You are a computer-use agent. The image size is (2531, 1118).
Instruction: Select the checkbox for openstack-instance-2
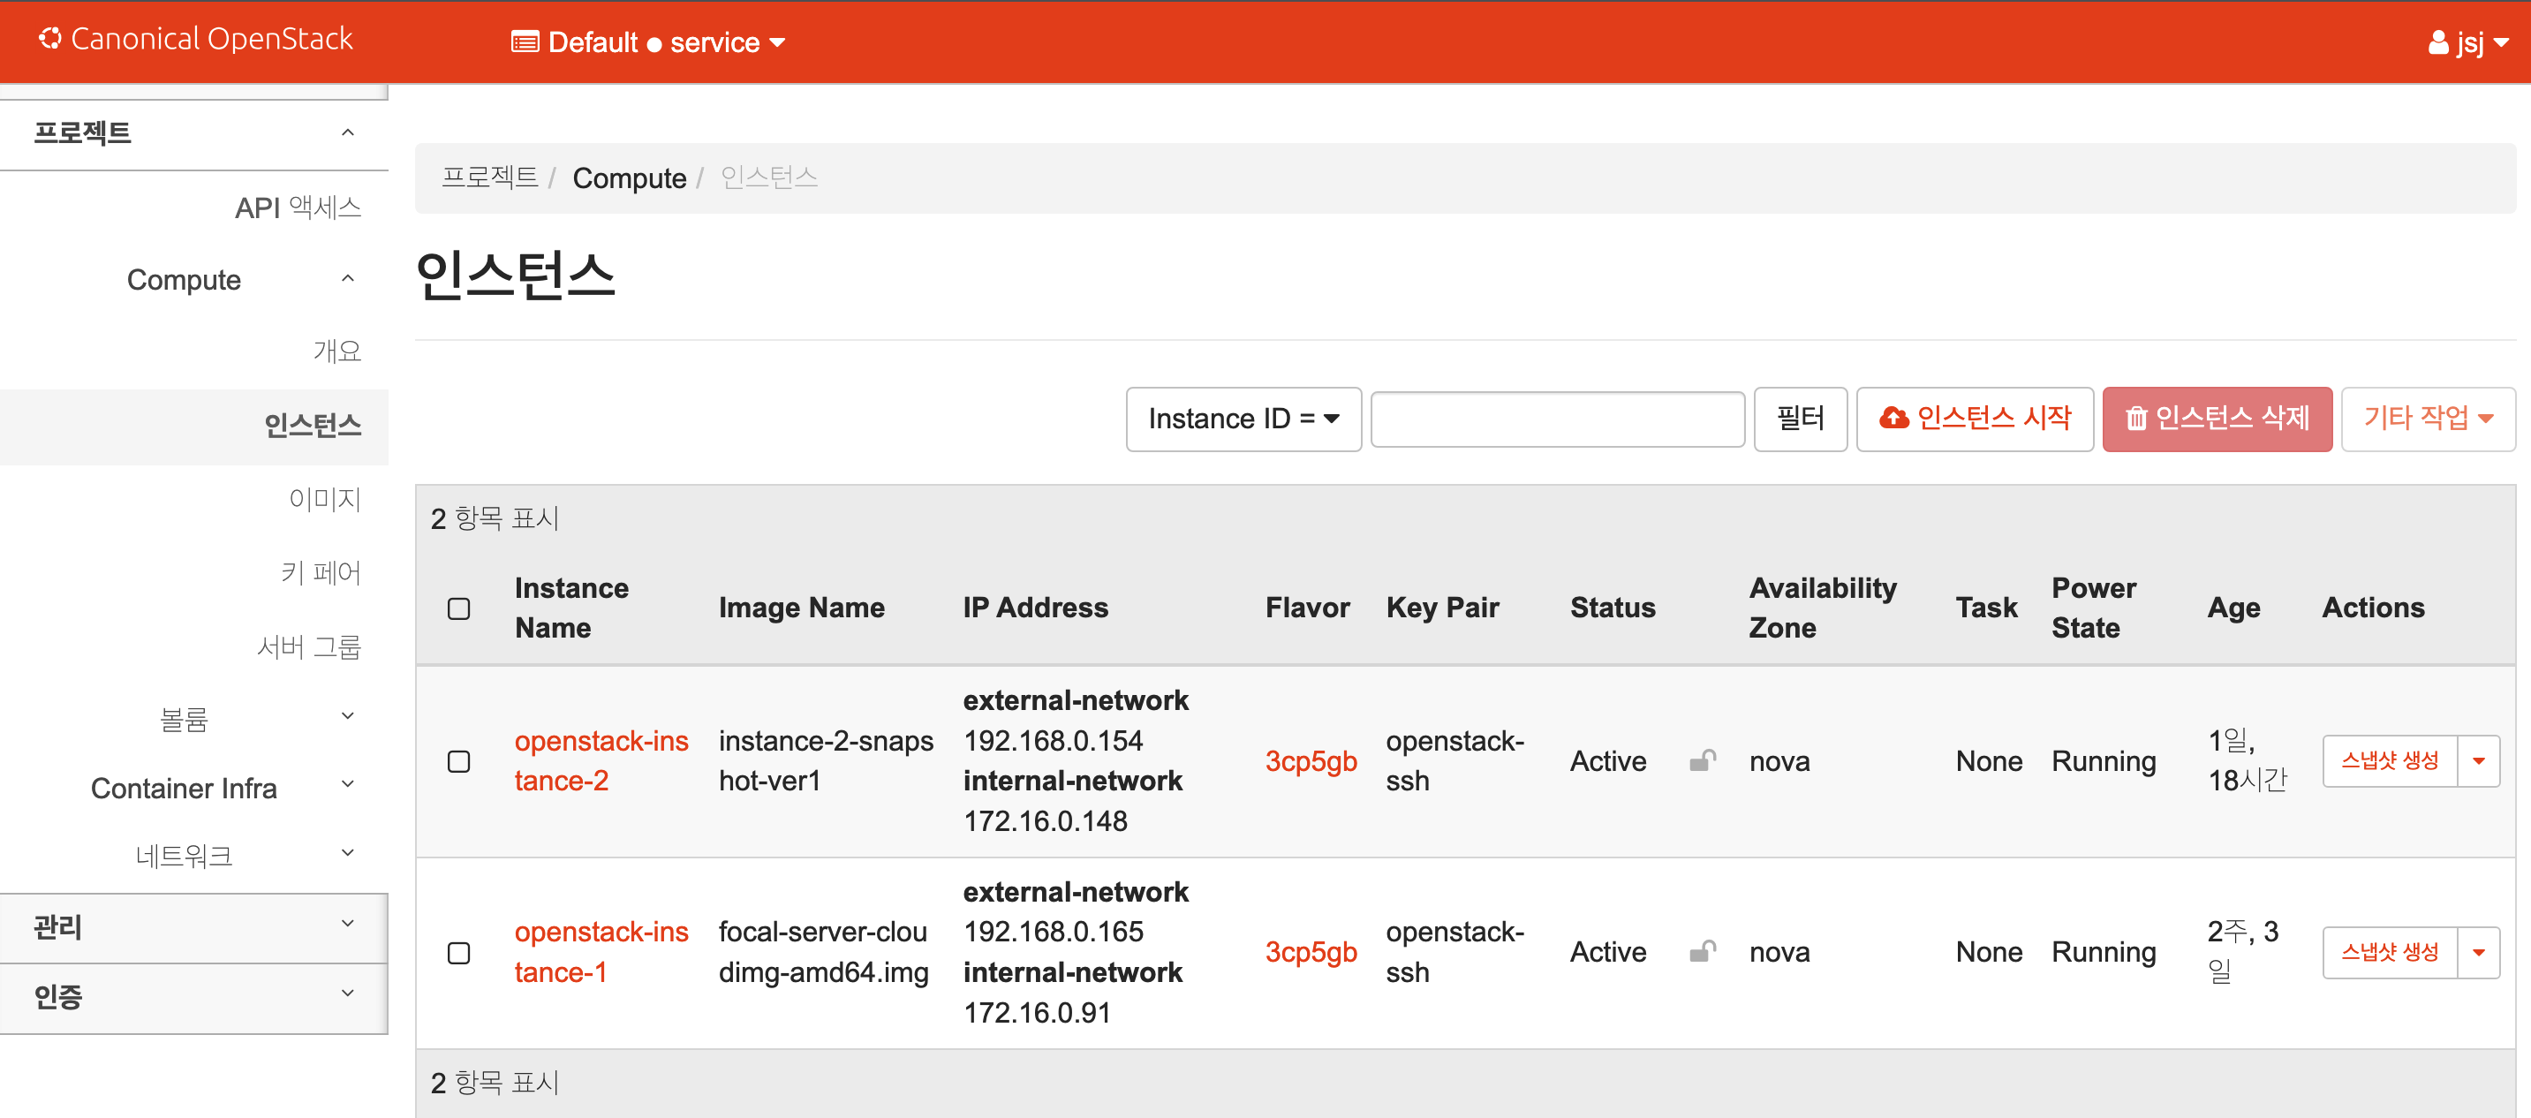coord(459,761)
